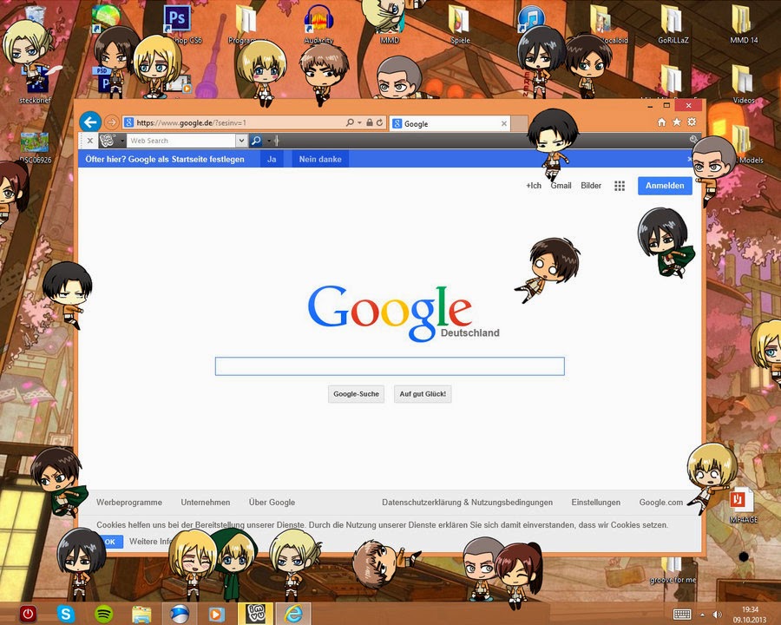Open Datenschutzerklärung & Nutzungsbedingungen link

point(467,503)
